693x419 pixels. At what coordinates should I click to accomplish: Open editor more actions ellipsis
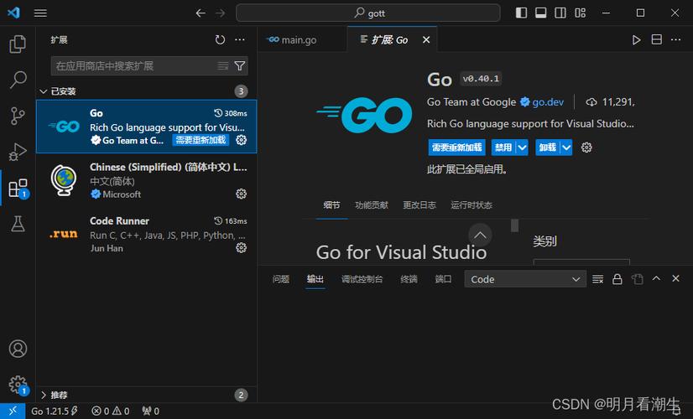[x=675, y=39]
